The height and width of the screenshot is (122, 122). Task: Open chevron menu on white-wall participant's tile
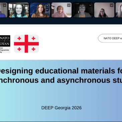(x=112, y=5)
